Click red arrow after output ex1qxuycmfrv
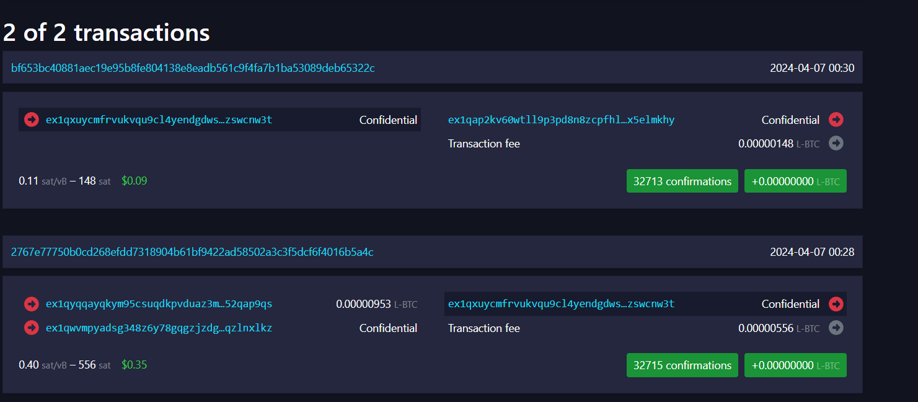The width and height of the screenshot is (918, 402). click(x=836, y=304)
